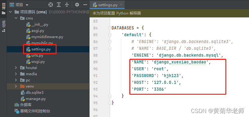Viewport: 249px width, 117px height.
Task: Click the 外部库 external libraries node
Action: tap(26, 105)
